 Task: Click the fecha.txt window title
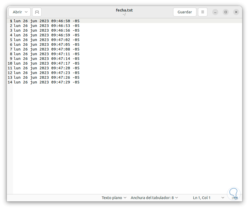124,10
